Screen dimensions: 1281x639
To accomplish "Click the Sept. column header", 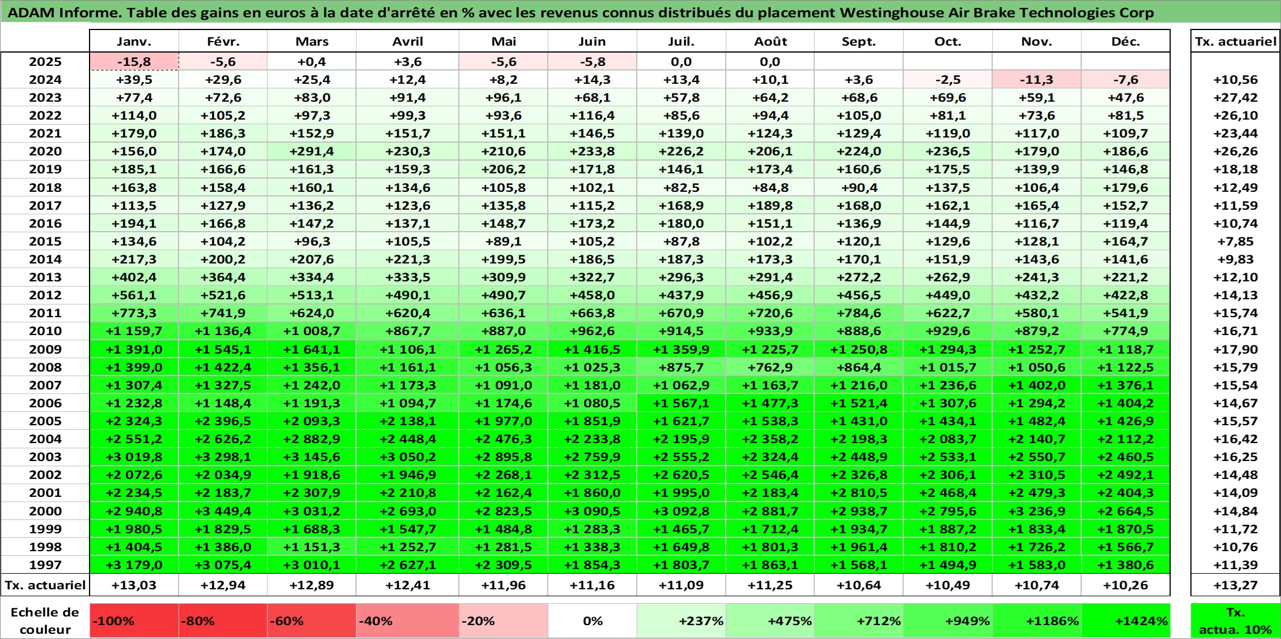I will pyautogui.click(x=859, y=41).
